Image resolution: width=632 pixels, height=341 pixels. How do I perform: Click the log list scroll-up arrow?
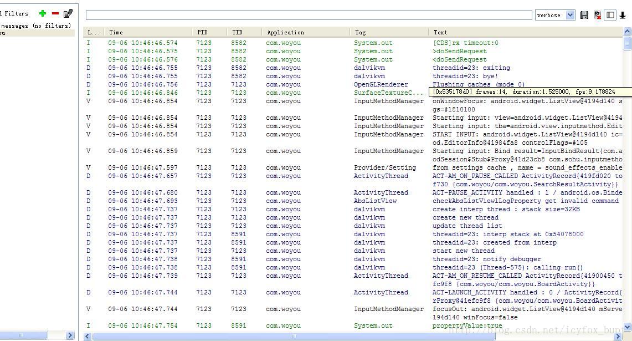click(x=627, y=31)
